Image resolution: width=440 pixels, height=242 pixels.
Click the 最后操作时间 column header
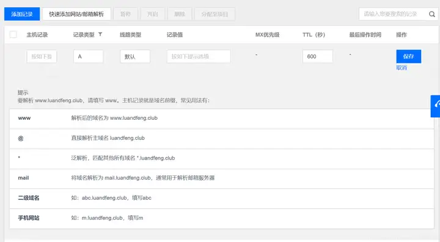coord(365,35)
